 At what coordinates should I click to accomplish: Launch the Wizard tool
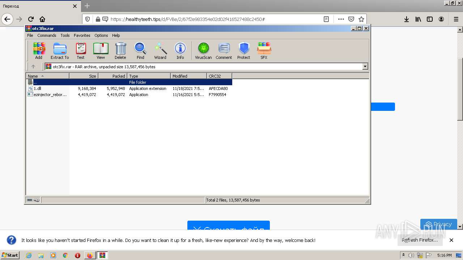(160, 51)
